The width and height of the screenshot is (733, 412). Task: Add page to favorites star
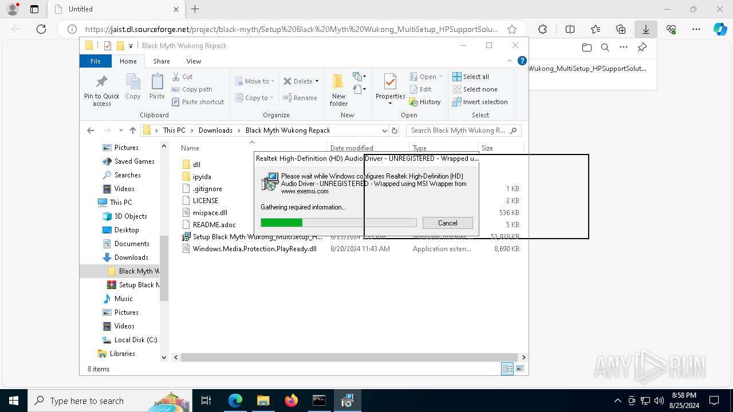pyautogui.click(x=512, y=29)
